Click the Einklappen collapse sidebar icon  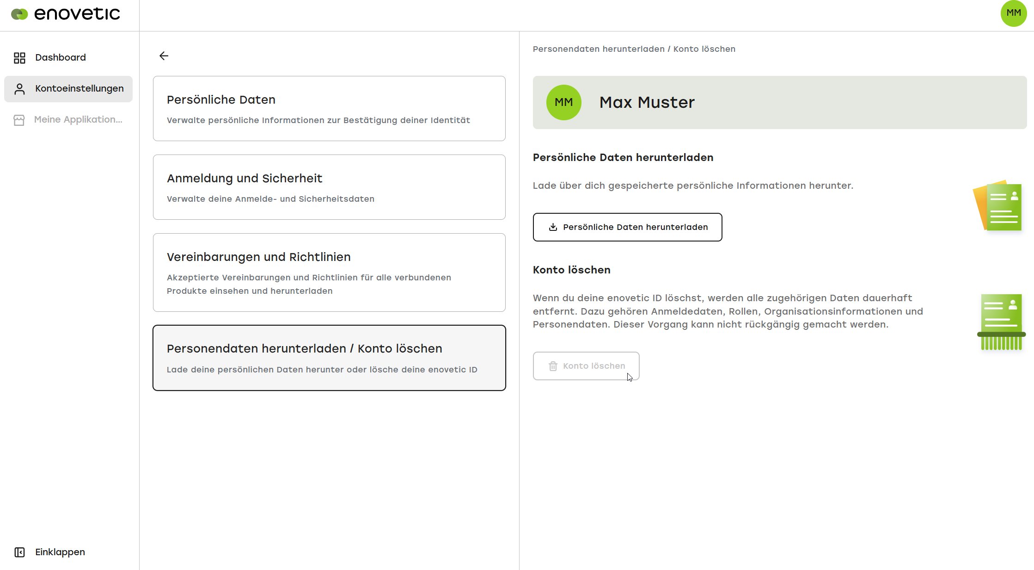tap(19, 552)
